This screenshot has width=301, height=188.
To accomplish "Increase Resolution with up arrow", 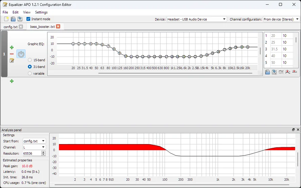I will tap(43, 152).
